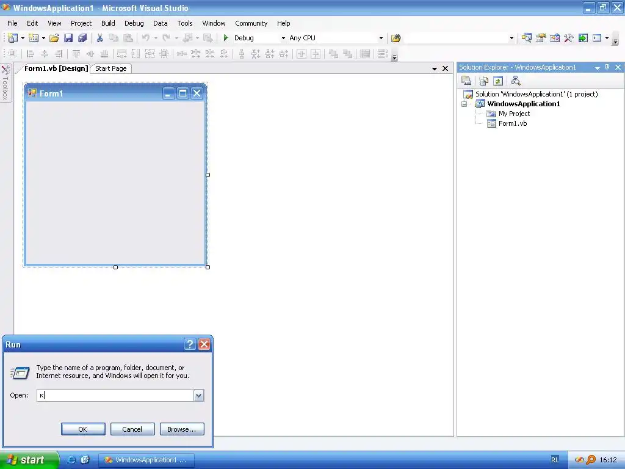Click OK in the Run dialog
This screenshot has width=625, height=469.
83,429
